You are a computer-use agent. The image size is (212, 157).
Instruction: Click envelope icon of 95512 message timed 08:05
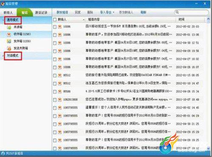coord(60,75)
